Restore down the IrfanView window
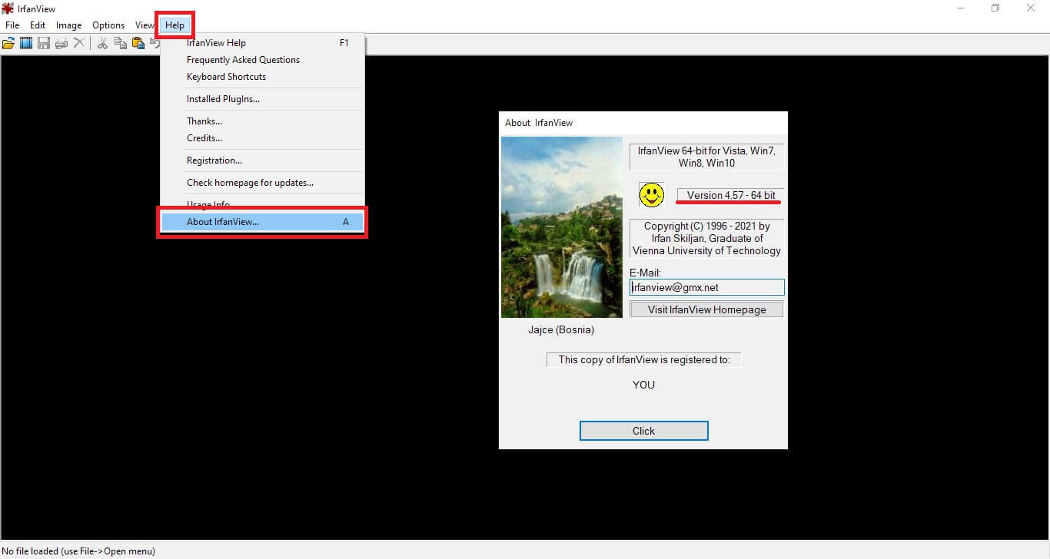This screenshot has width=1050, height=559. tap(995, 8)
